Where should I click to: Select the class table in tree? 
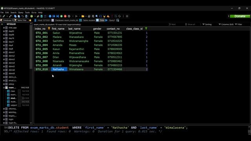(x=13, y=91)
